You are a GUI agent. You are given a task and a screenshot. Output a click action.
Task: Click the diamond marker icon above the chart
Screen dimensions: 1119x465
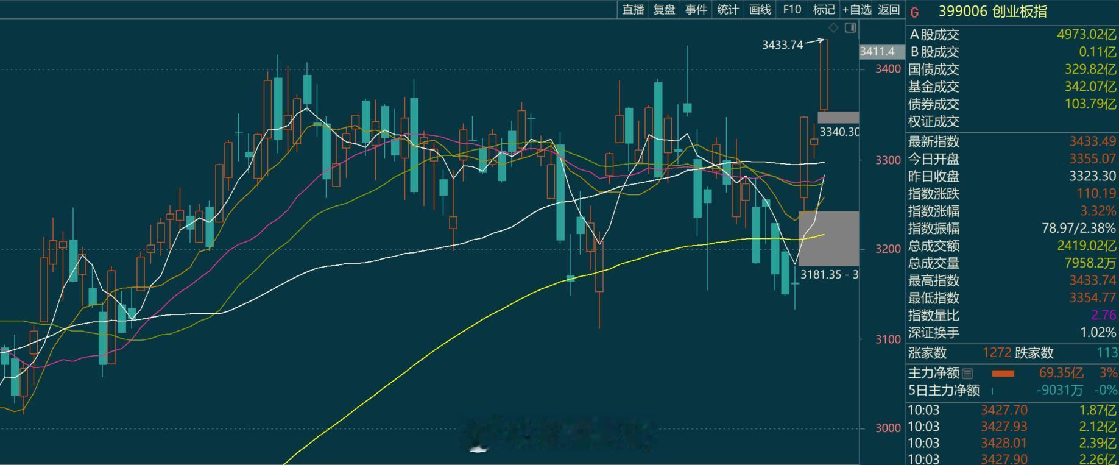833,27
